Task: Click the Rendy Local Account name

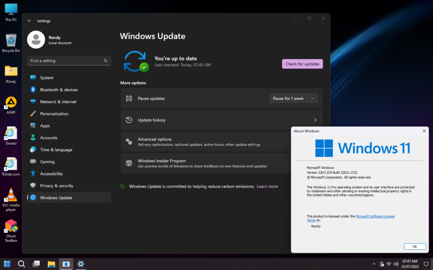Action: 60,40
